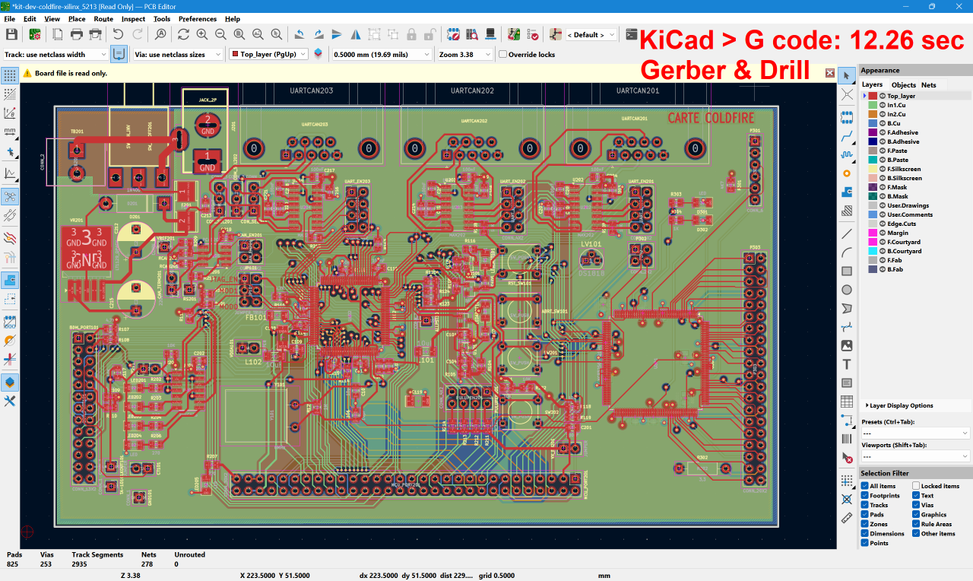The image size is (973, 581).
Task: Open the Route menu
Action: coord(103,18)
